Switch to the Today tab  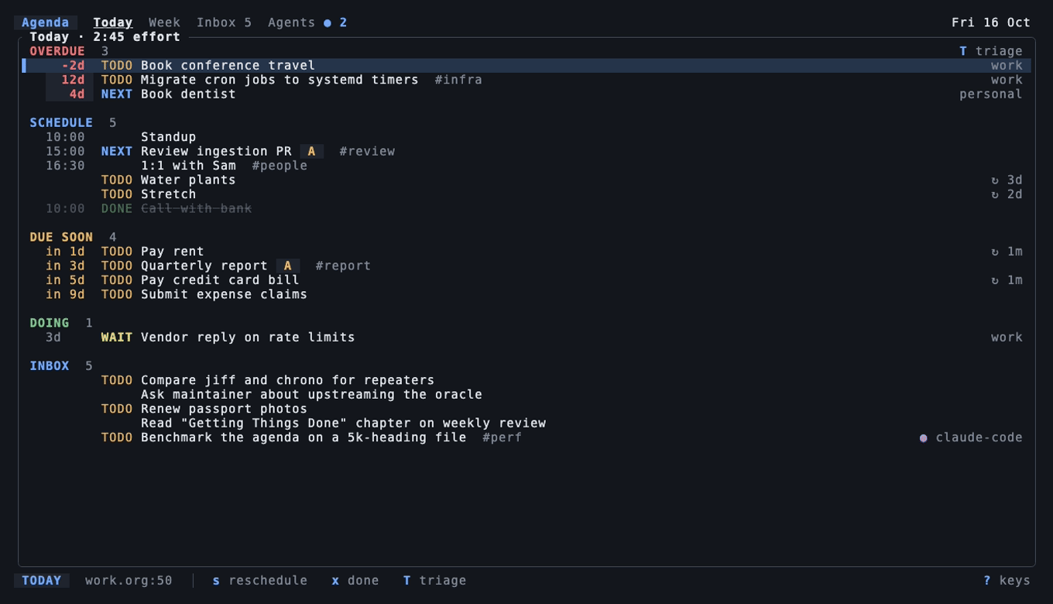pos(113,22)
